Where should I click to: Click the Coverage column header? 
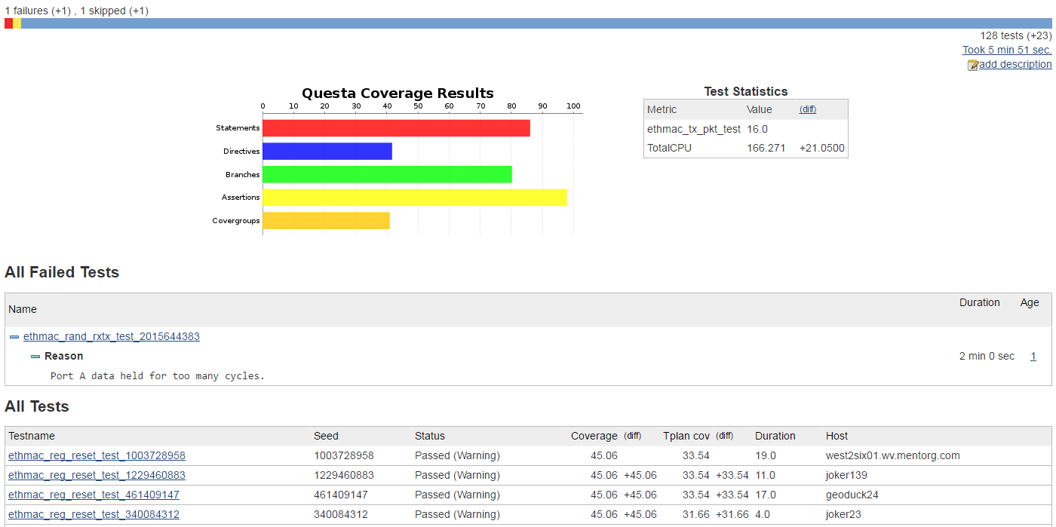pyautogui.click(x=594, y=436)
